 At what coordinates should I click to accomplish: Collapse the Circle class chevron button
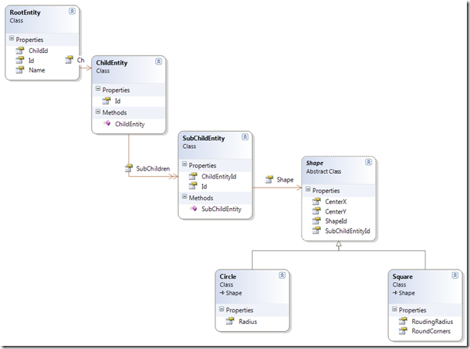click(282, 276)
